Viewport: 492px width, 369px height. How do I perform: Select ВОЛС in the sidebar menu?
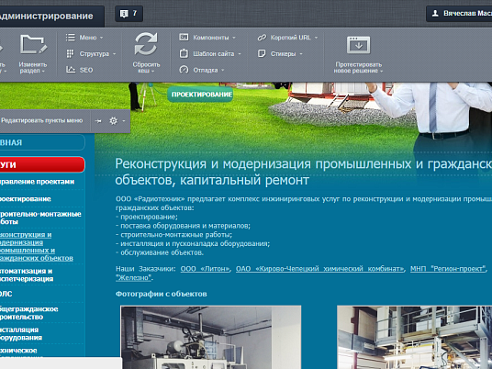click(6, 294)
